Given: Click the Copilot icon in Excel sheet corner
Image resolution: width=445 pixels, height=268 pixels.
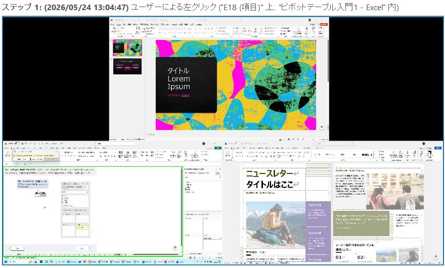Looking at the screenshot, I should (175, 248).
